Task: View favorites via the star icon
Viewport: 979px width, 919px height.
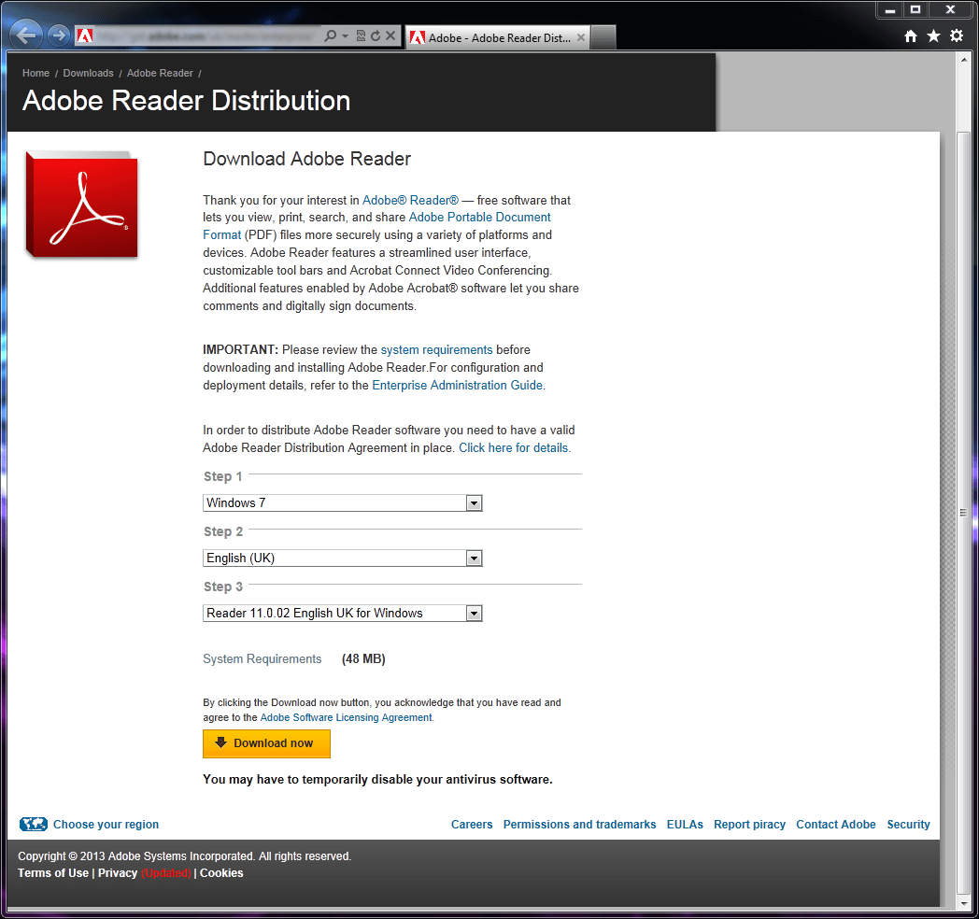Action: click(932, 35)
